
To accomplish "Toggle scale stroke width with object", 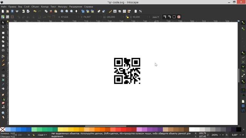I will click(165, 17).
